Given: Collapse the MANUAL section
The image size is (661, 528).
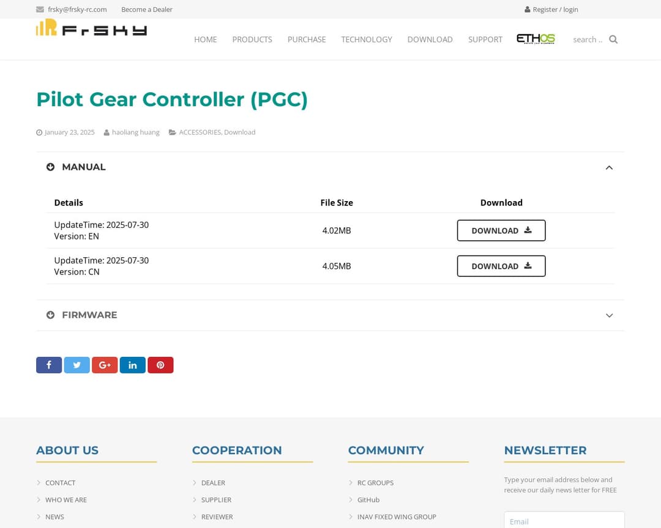Looking at the screenshot, I should [609, 167].
